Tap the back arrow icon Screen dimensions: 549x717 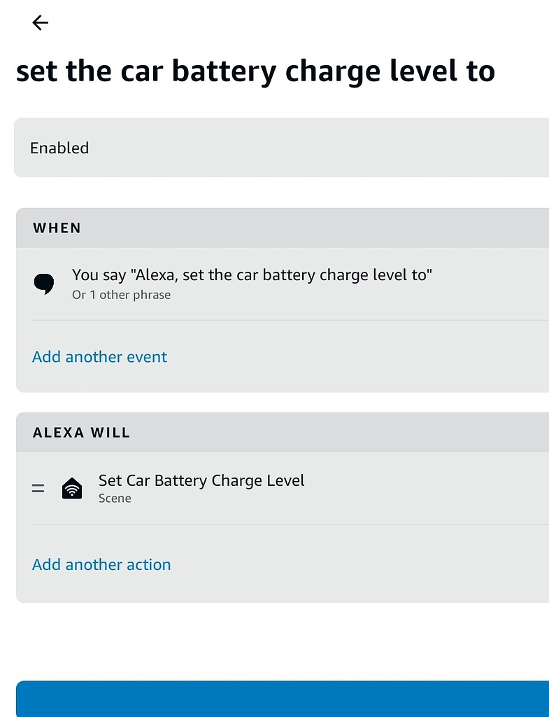(x=40, y=22)
